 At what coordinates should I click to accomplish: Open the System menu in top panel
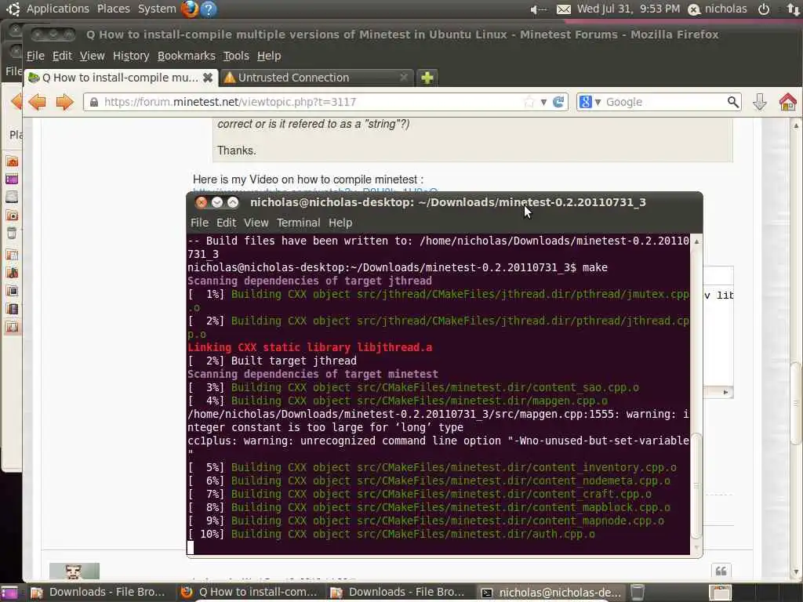point(157,9)
